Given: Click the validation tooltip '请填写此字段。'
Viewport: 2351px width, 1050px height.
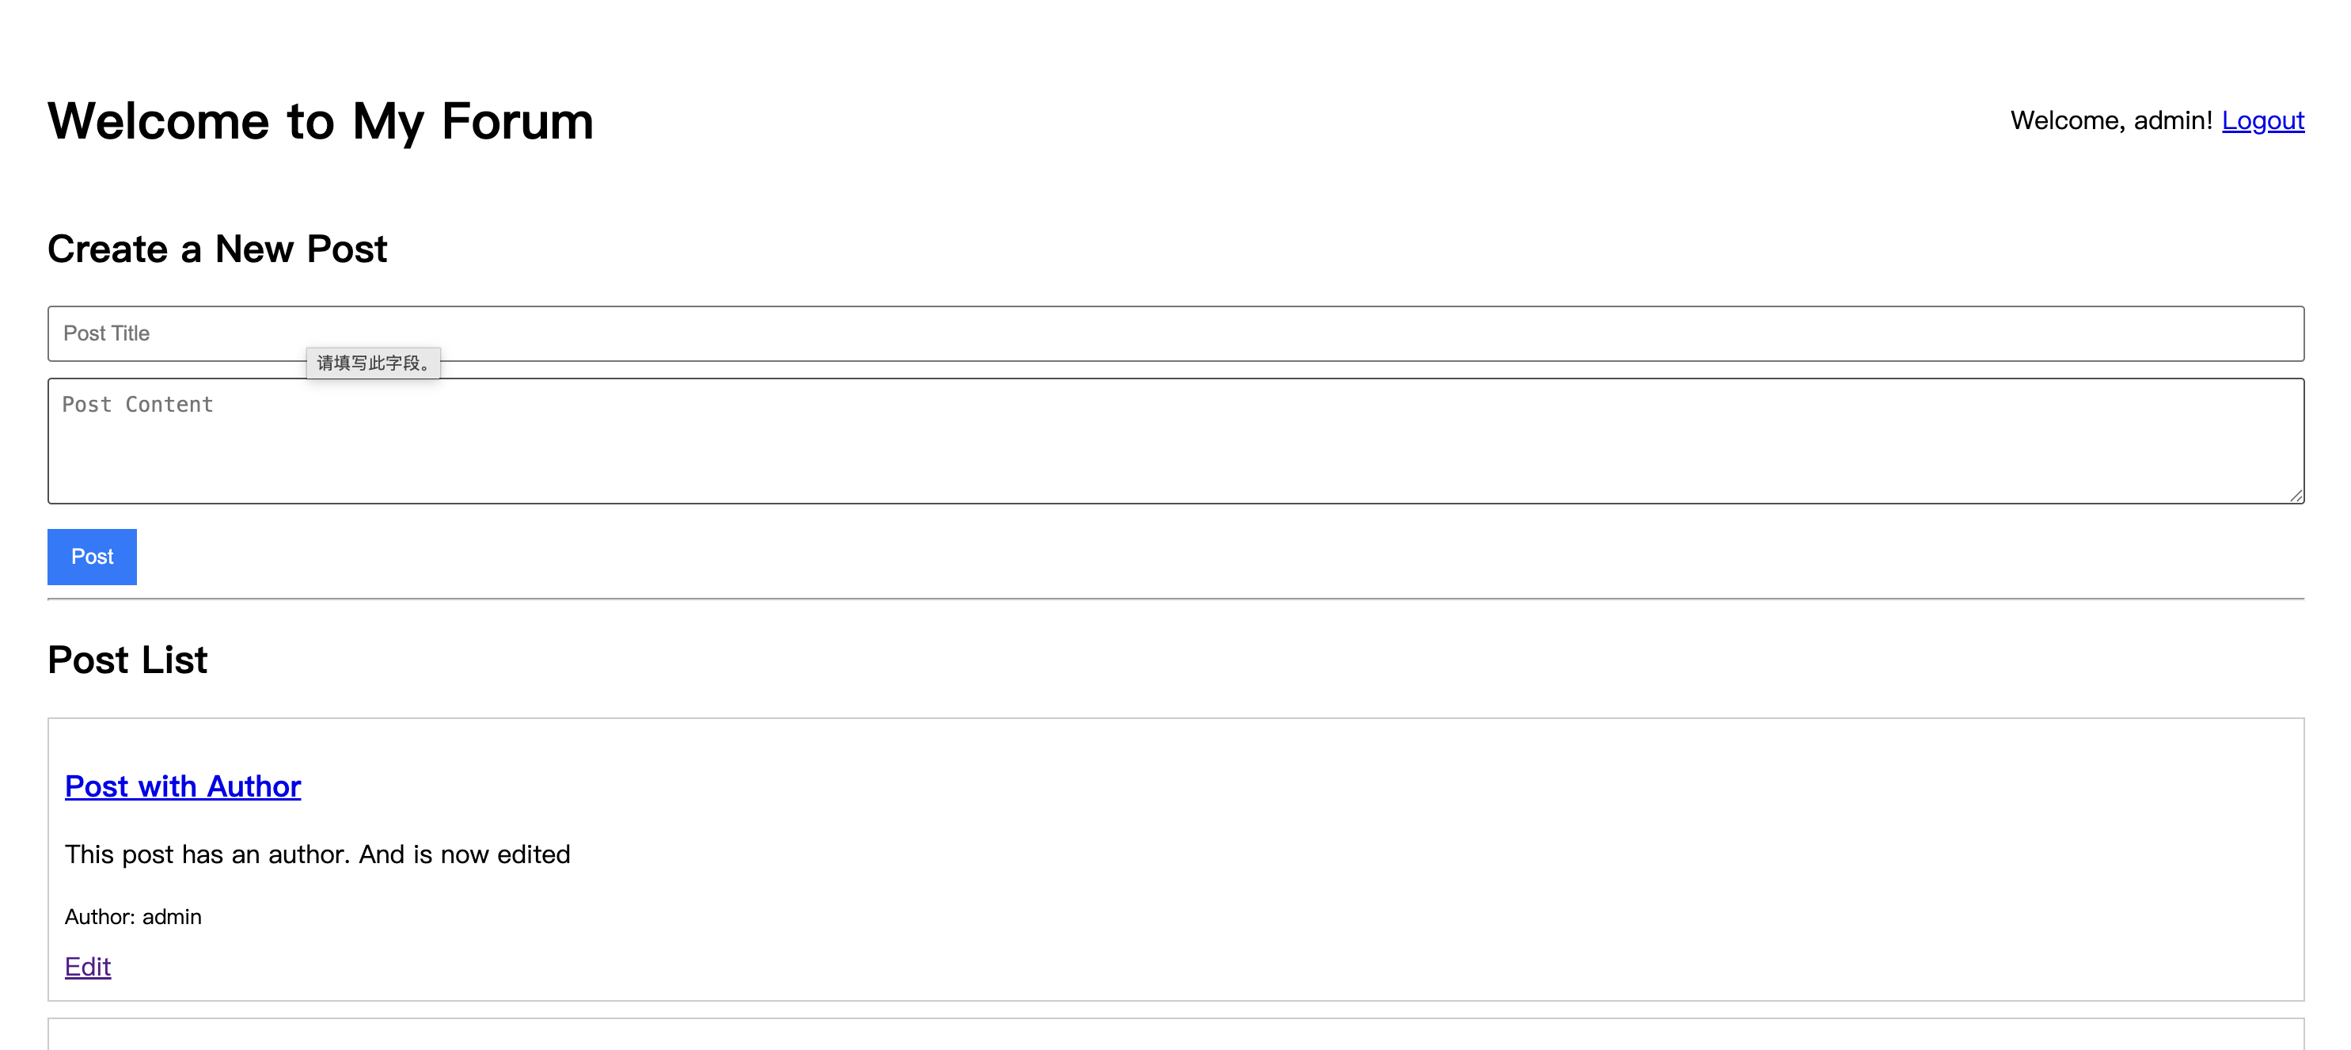Looking at the screenshot, I should (374, 363).
